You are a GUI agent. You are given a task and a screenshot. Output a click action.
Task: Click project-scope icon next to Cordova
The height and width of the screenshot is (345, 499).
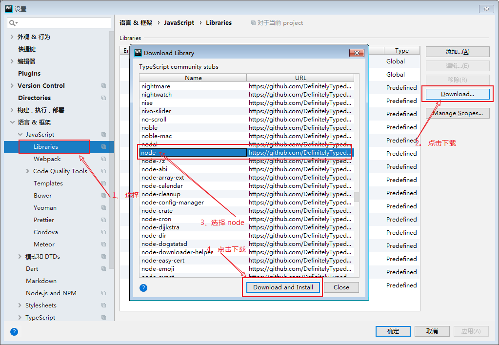103,232
